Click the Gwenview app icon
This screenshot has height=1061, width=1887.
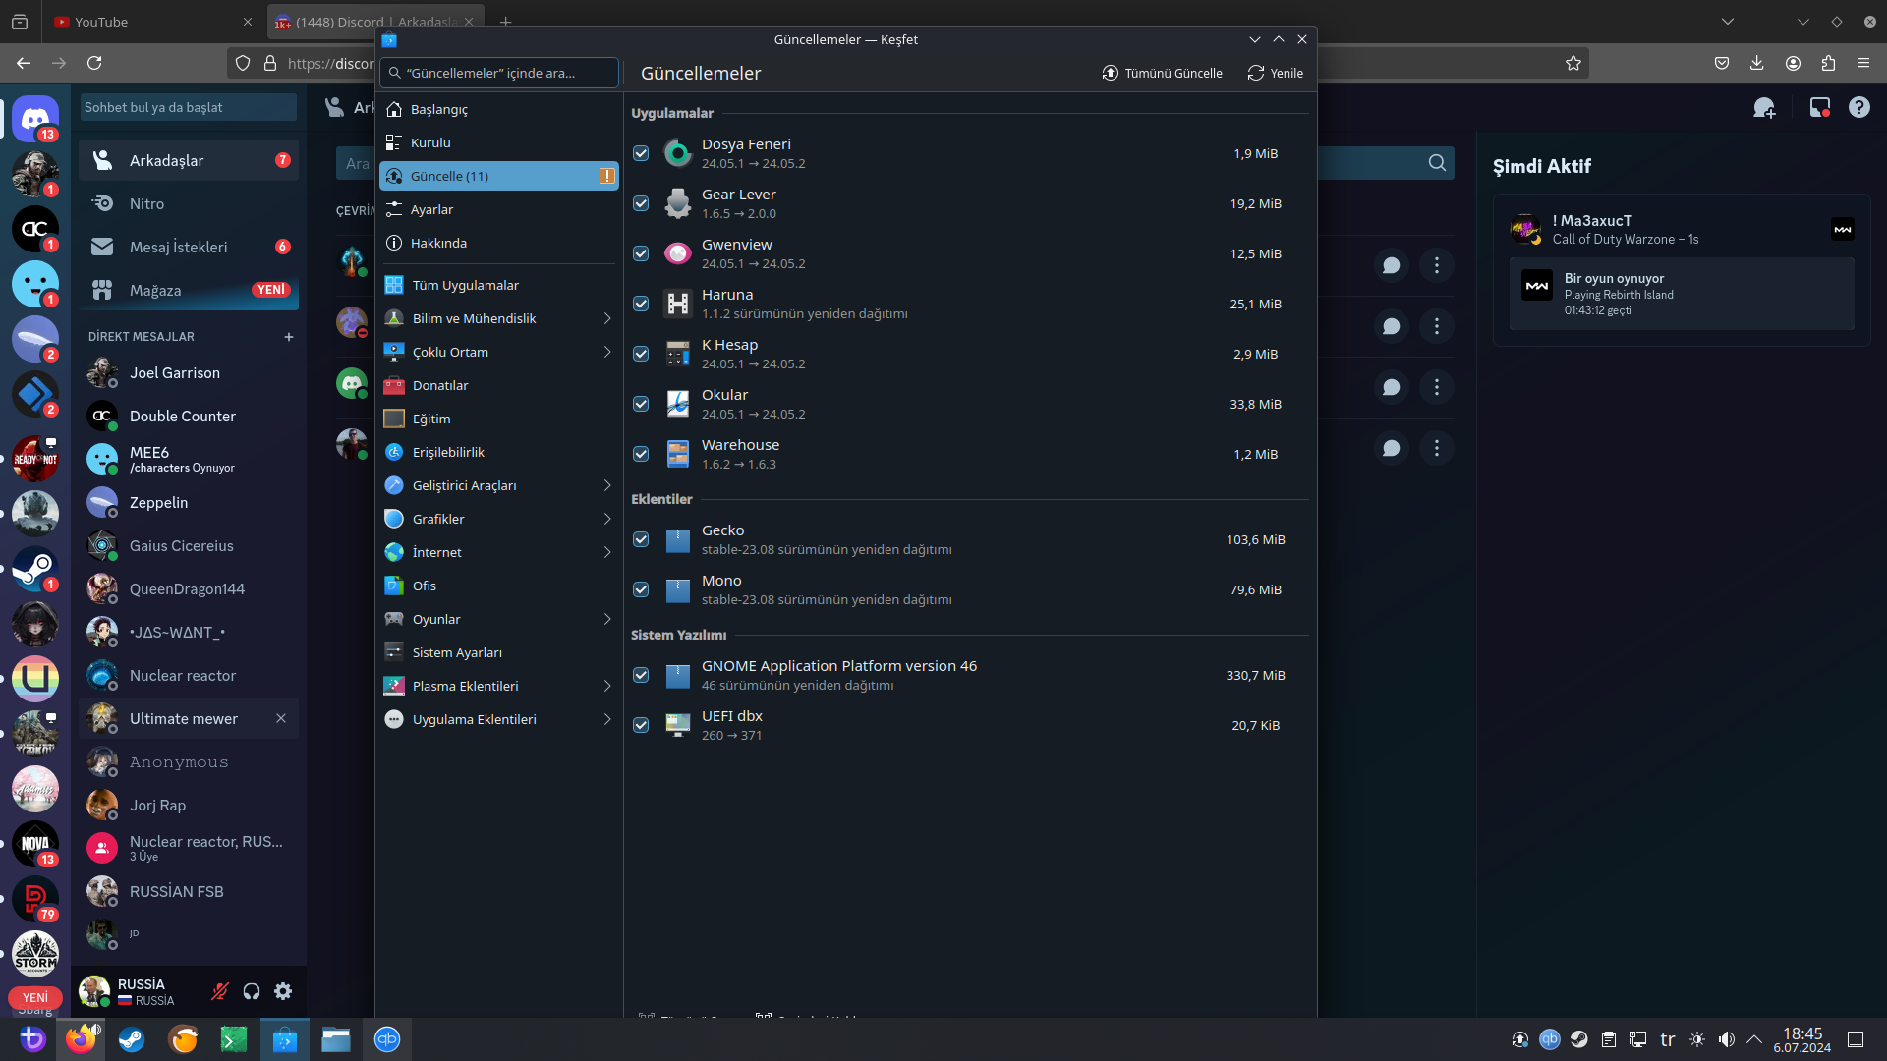[x=677, y=254]
